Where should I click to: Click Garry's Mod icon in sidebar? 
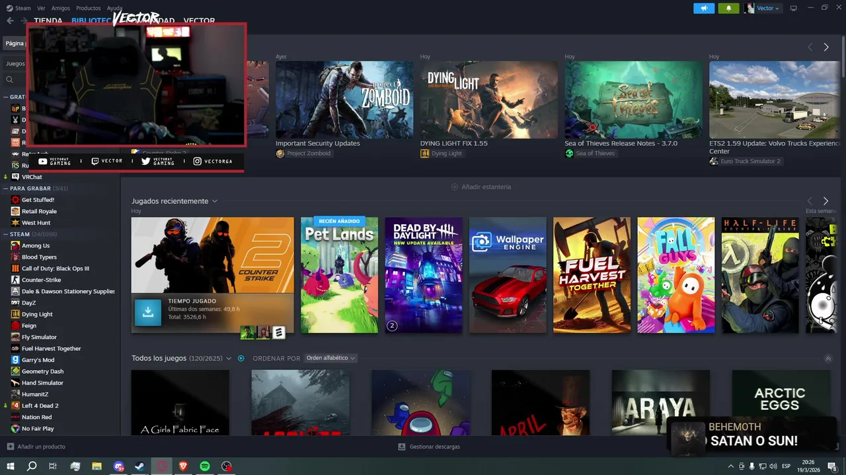pos(15,360)
